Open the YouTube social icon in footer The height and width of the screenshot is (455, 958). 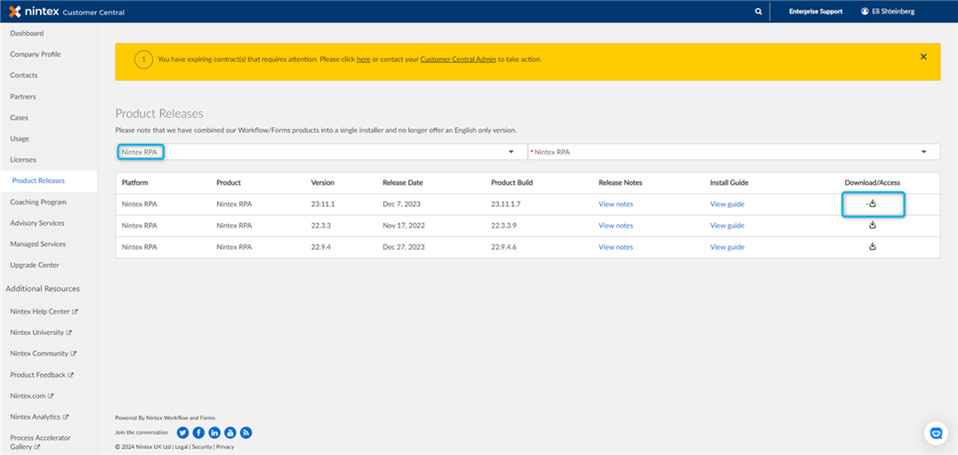point(230,433)
